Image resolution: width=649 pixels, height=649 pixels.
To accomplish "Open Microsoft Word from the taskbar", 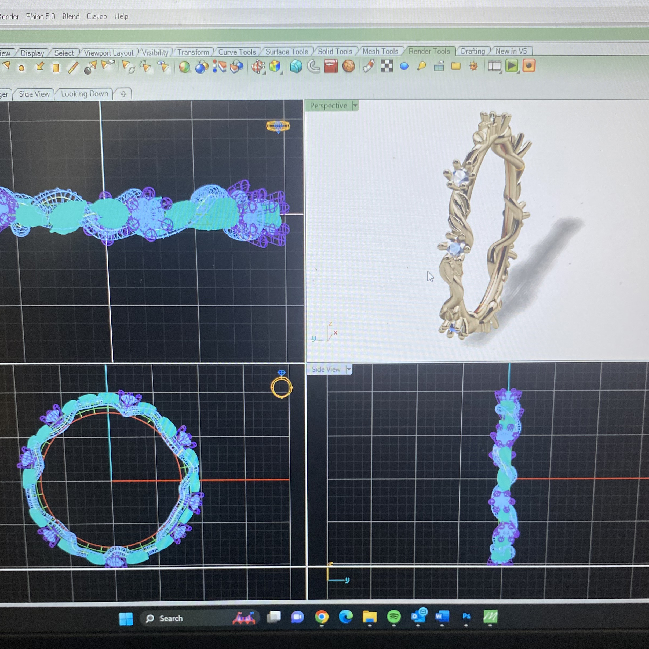I will (x=442, y=616).
